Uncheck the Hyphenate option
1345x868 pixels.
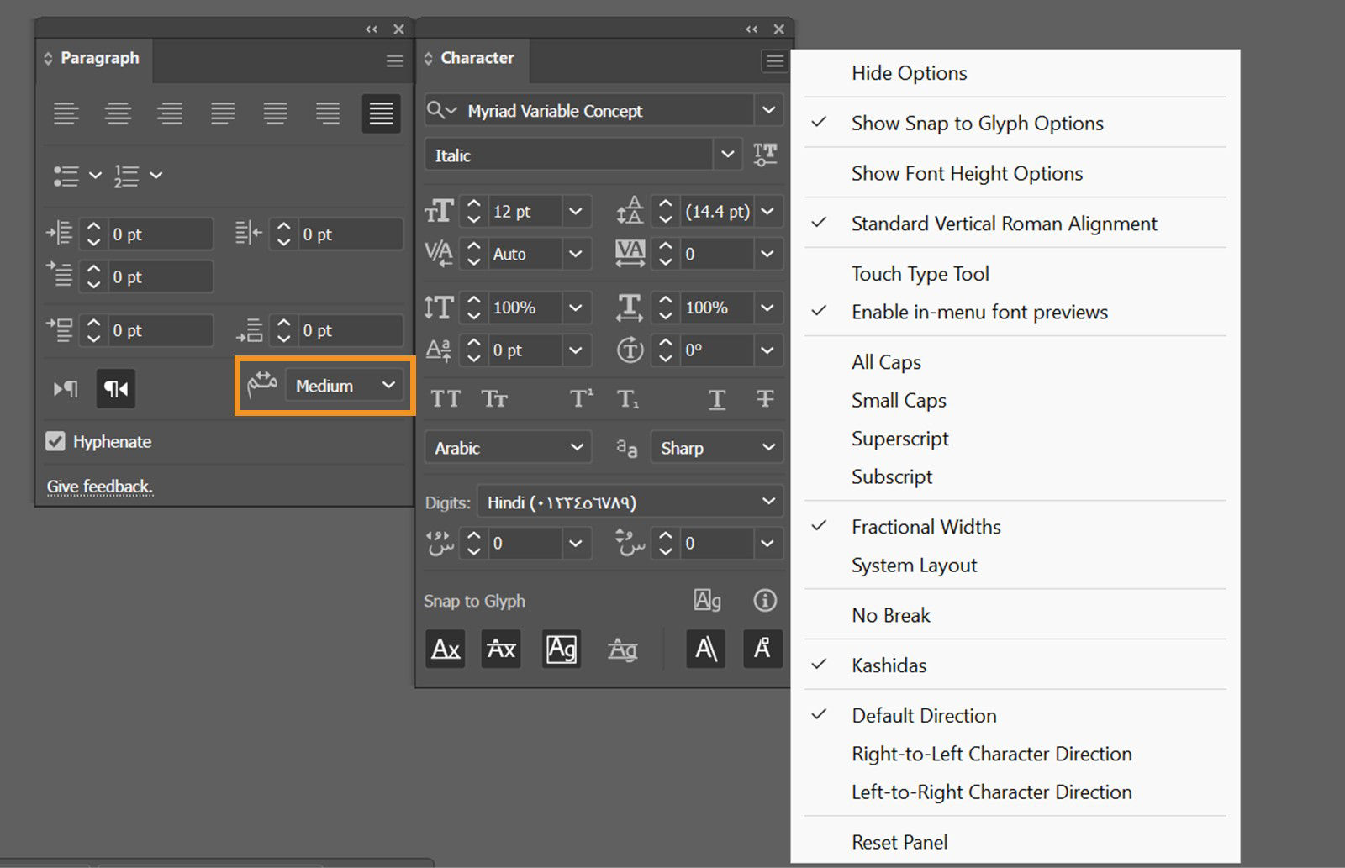pyautogui.click(x=55, y=441)
